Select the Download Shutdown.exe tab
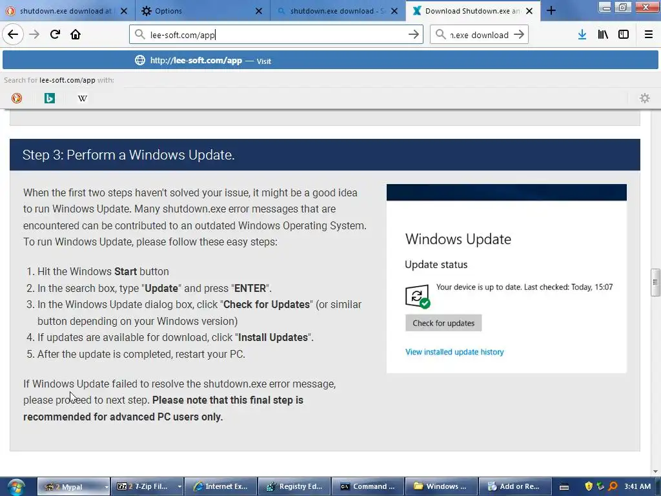 pos(473,11)
